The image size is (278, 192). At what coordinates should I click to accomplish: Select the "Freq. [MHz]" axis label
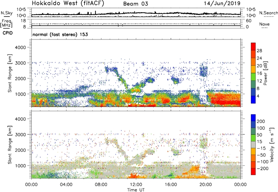pos(6,24)
